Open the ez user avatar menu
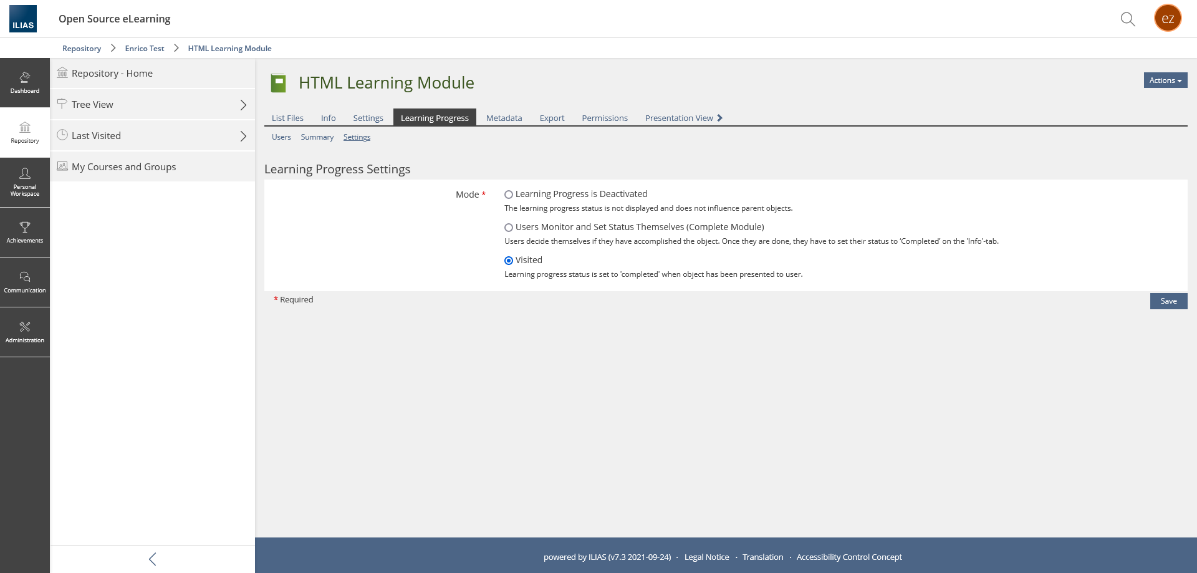The height and width of the screenshot is (573, 1197). (1168, 18)
